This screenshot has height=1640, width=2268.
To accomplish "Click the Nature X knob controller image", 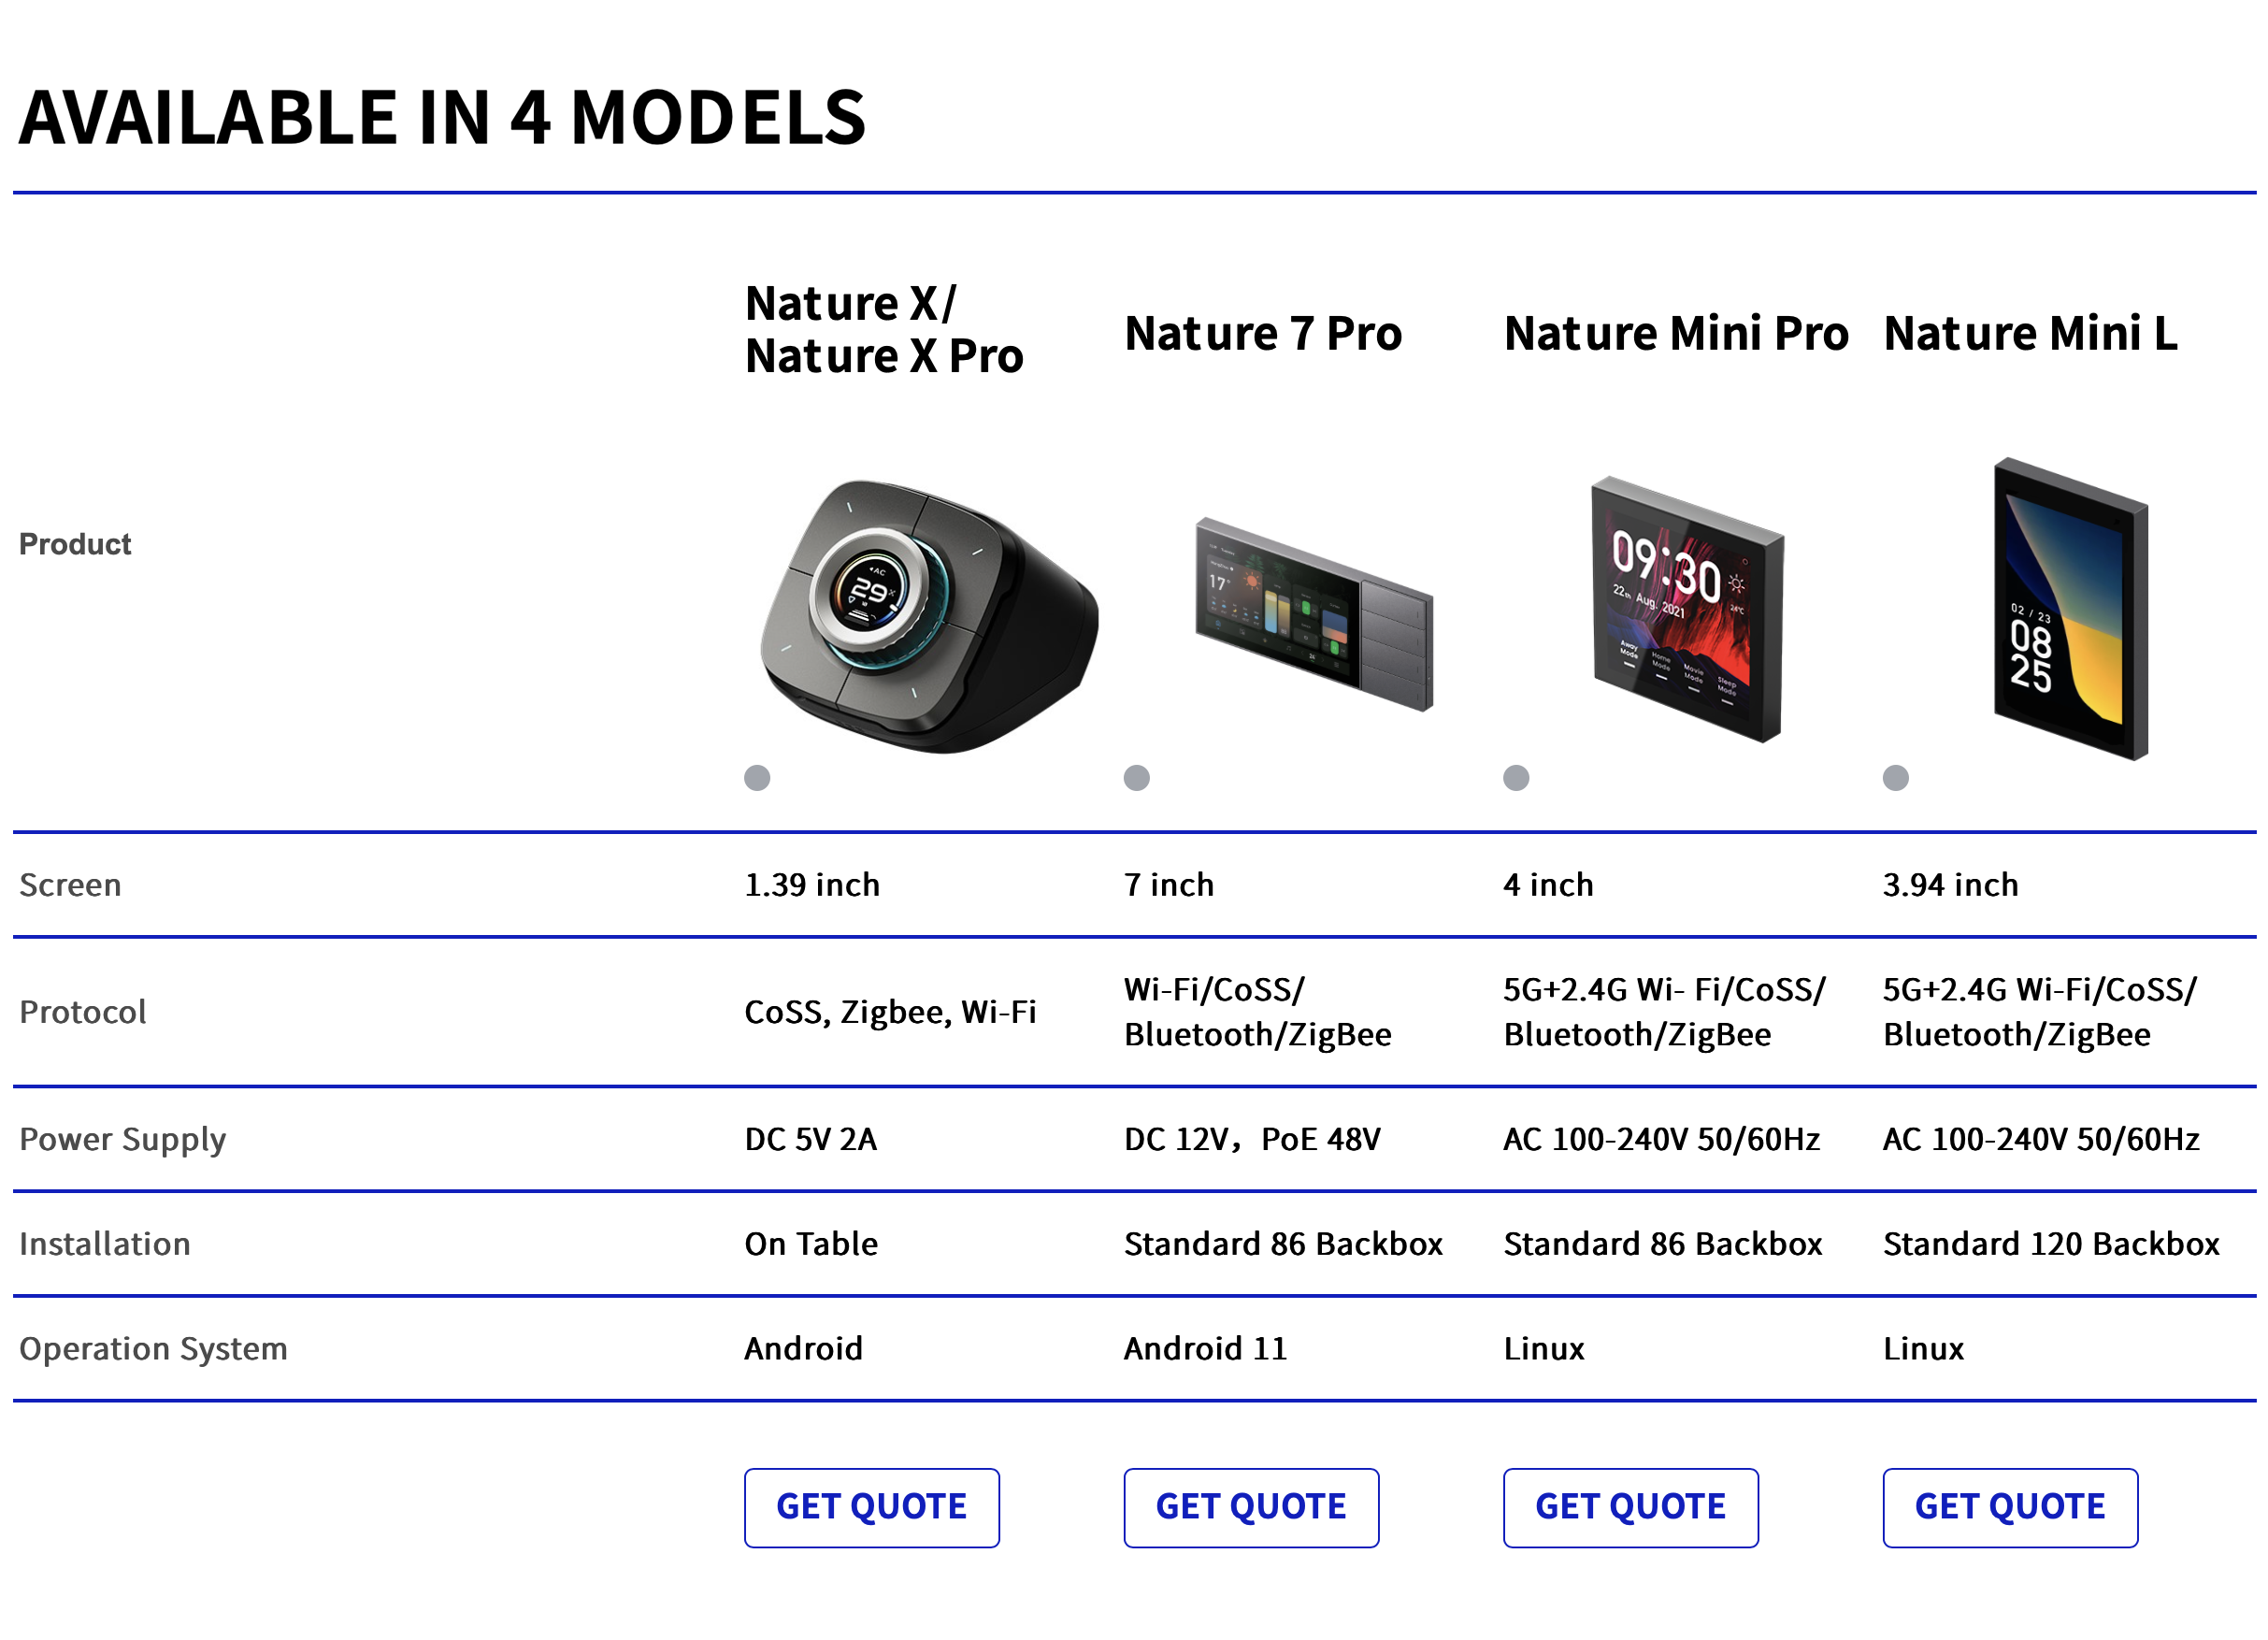I will [928, 615].
